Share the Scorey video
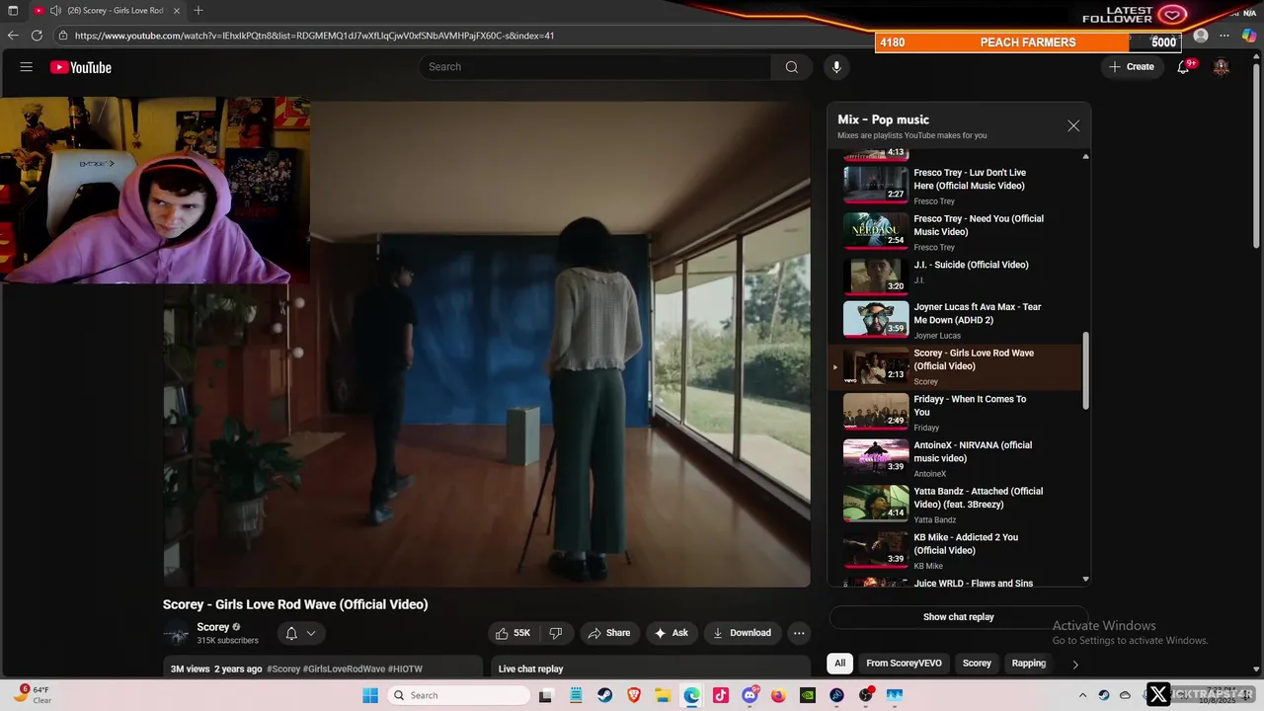 pos(608,633)
